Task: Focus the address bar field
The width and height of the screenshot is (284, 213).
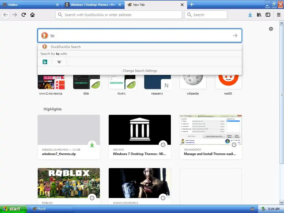Action: click(119, 15)
